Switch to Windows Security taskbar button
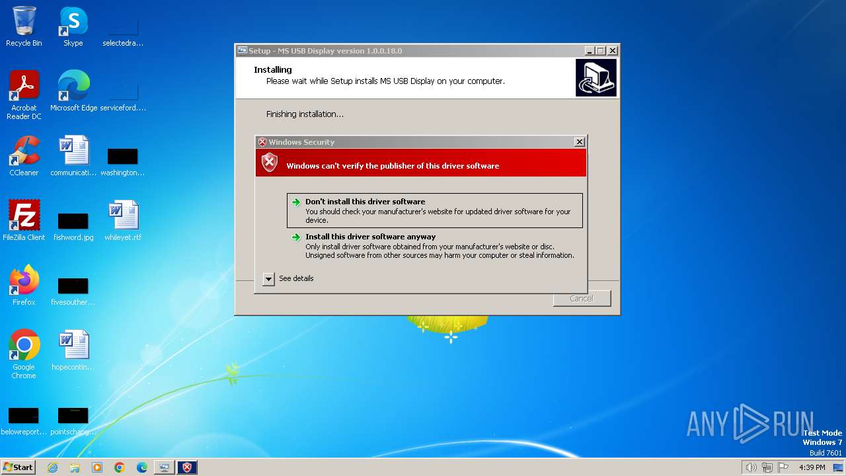 187,467
